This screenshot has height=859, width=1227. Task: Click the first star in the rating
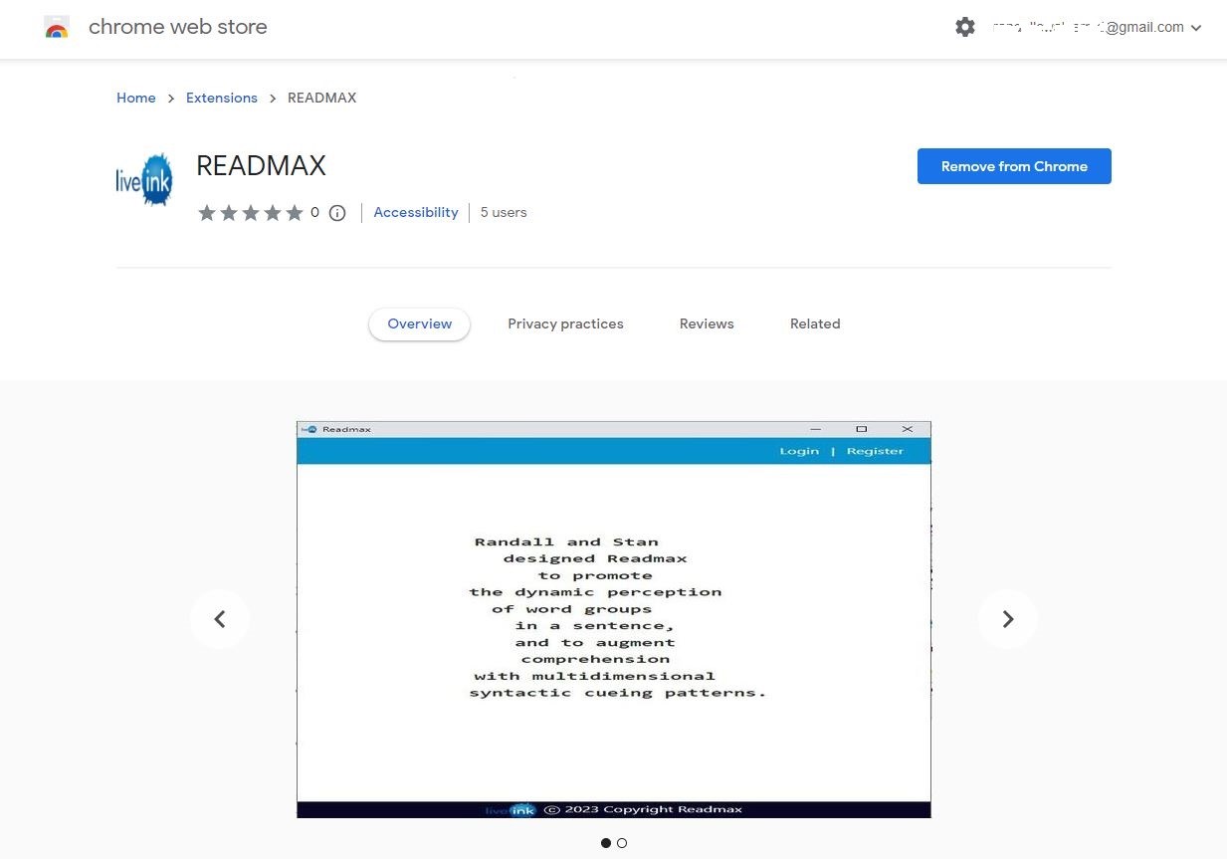coord(207,212)
